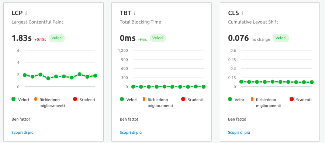The width and height of the screenshot is (325, 143).
Task: Follow Scopri di più link in CLS card
Action: pyautogui.click(x=239, y=132)
